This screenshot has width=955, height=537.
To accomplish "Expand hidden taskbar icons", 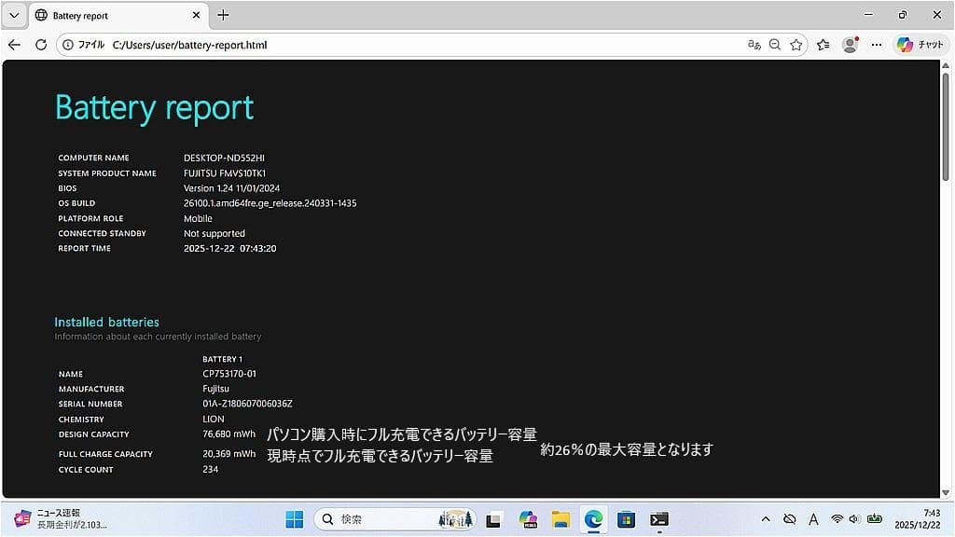I will pyautogui.click(x=765, y=518).
